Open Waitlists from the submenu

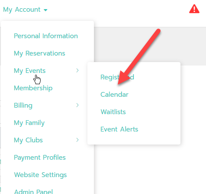click(x=113, y=112)
